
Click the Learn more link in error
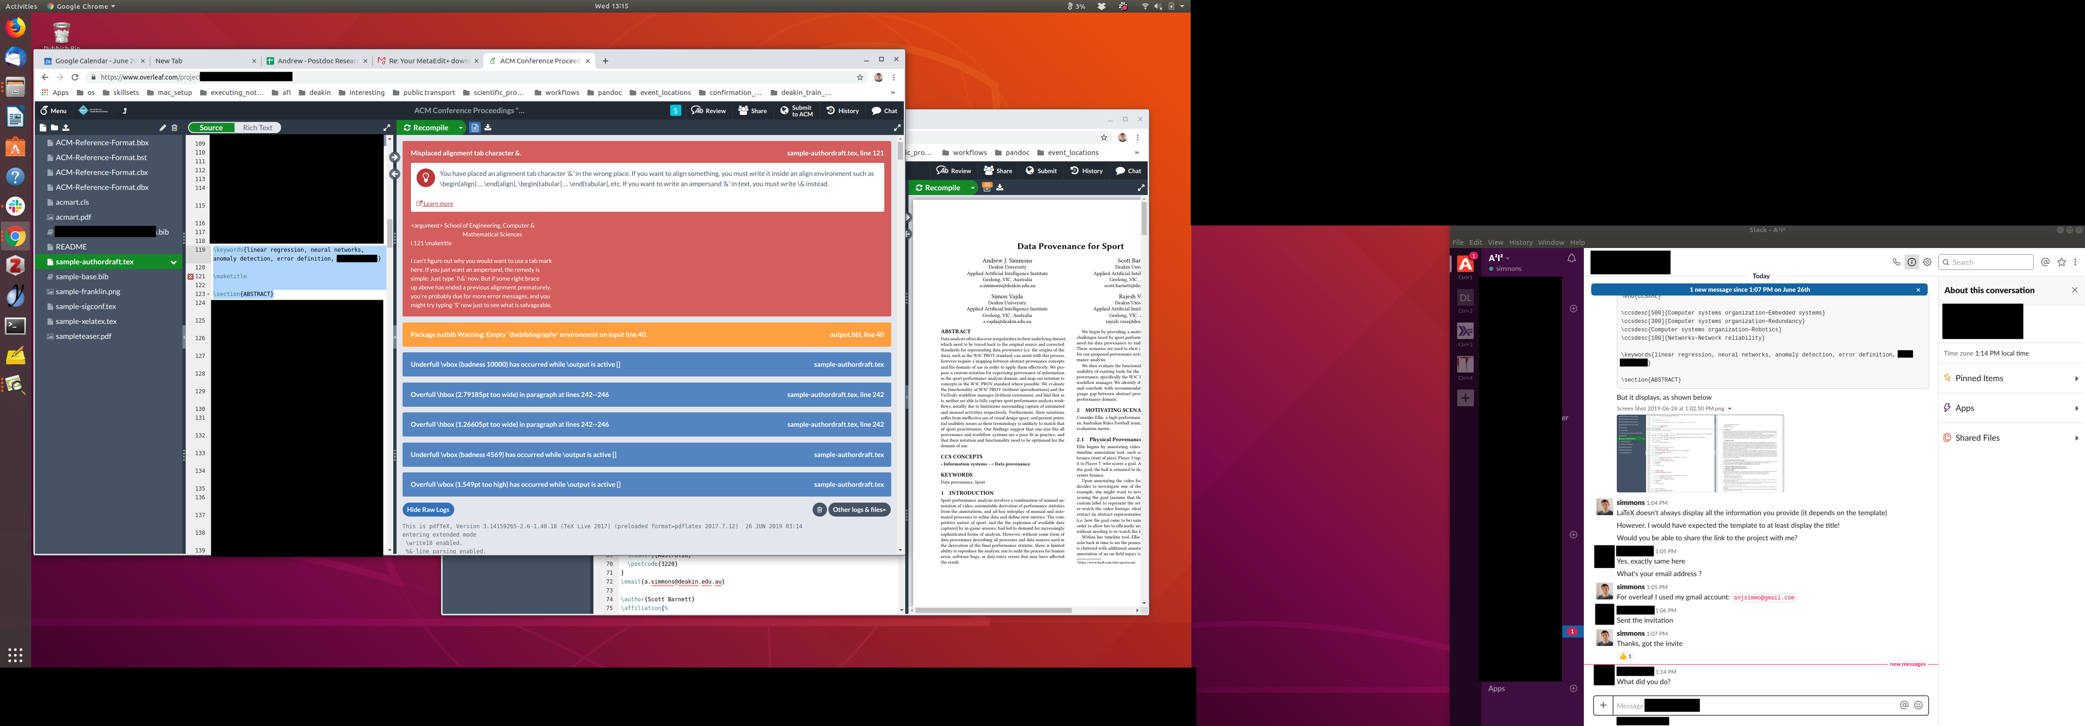437,204
